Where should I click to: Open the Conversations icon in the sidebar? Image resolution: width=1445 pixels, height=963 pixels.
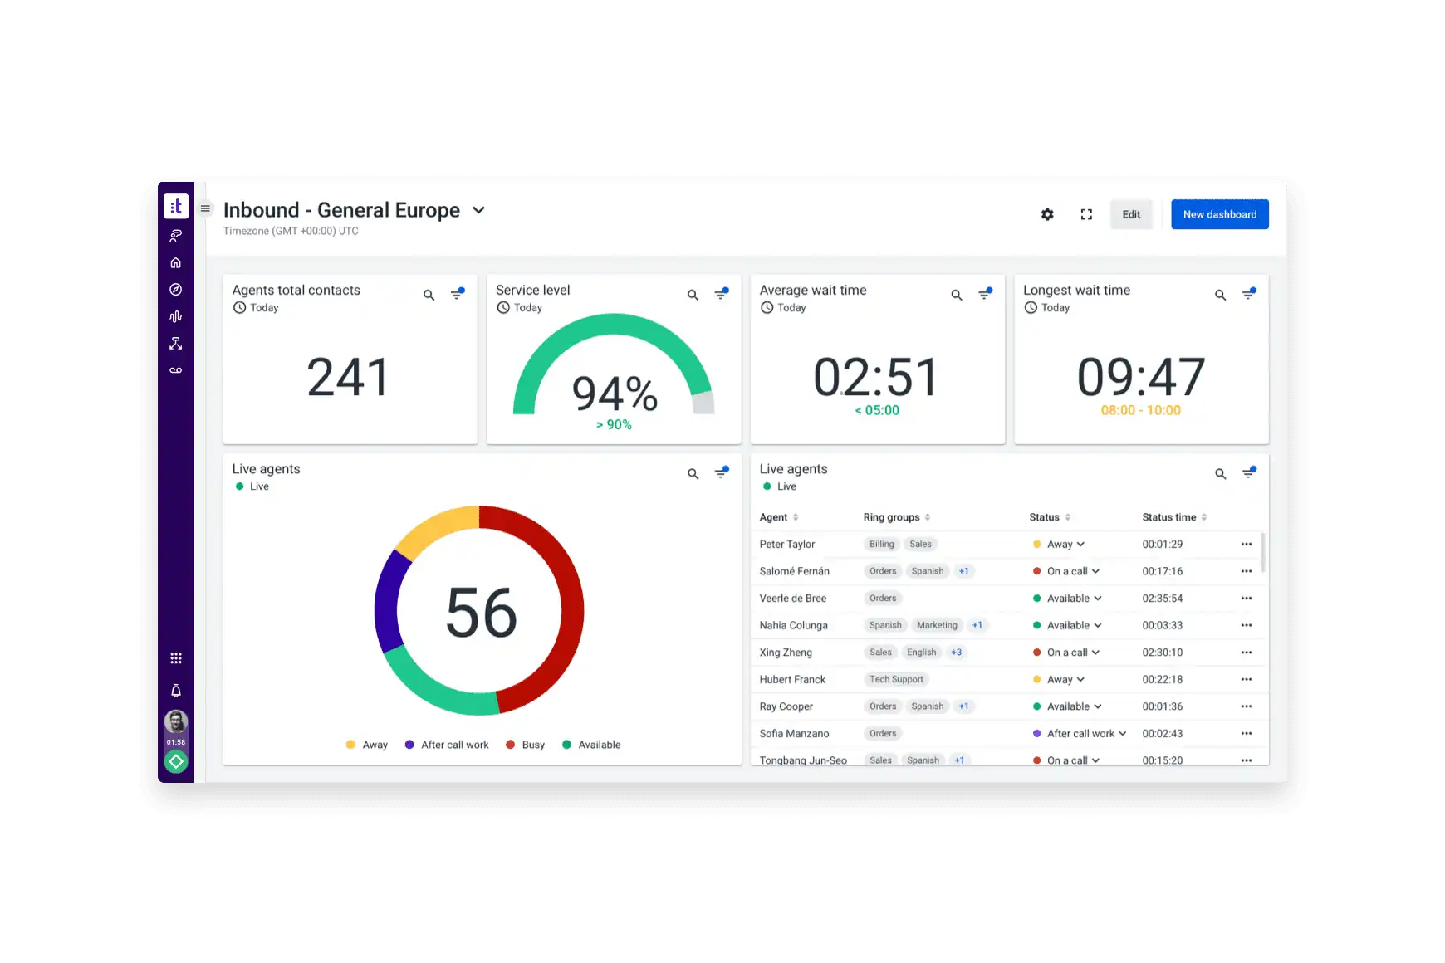(176, 235)
